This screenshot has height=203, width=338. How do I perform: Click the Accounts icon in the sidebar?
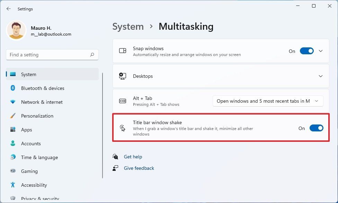click(13, 144)
